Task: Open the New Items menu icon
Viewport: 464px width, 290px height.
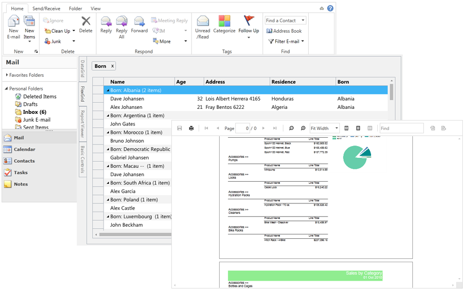Action: click(29, 21)
